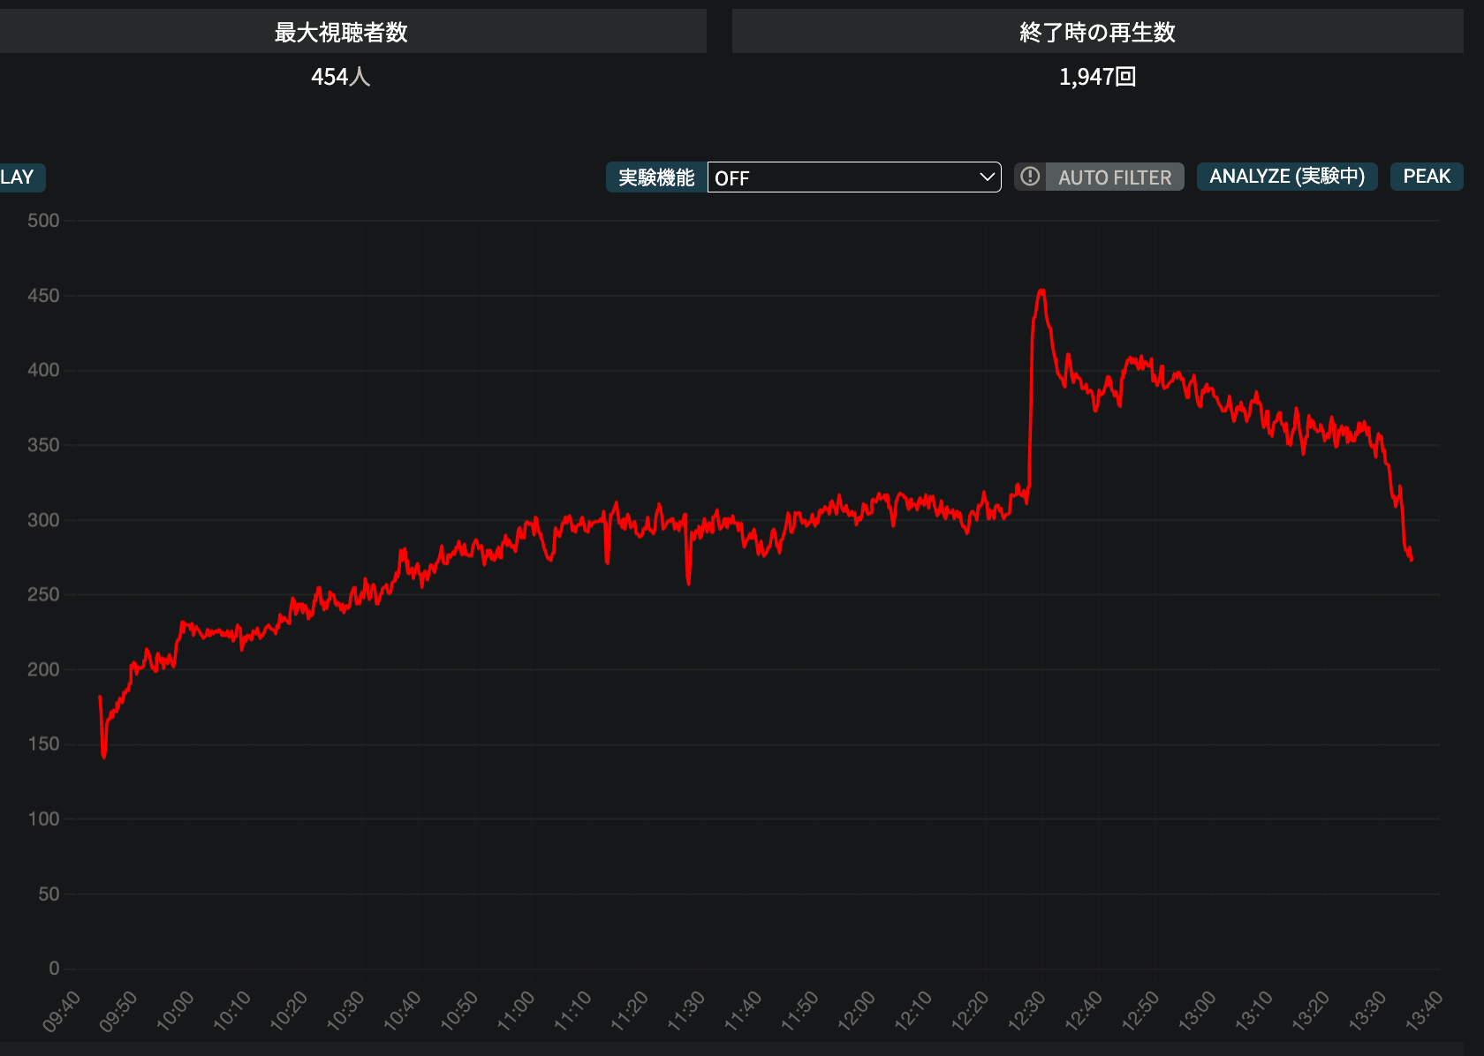This screenshot has width=1484, height=1056.
Task: Open the 実験機能 OFF dropdown
Action: 854,177
